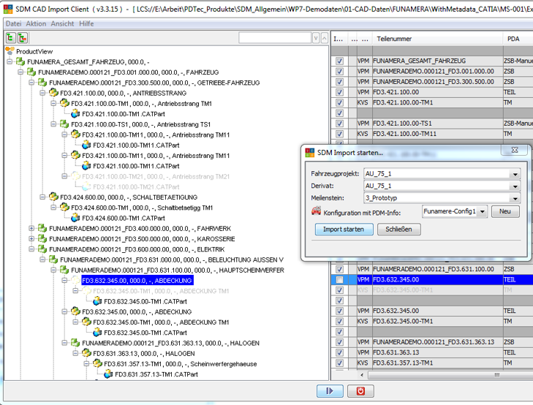The height and width of the screenshot is (405, 533).
Task: Toggle checkbox for FUNAMERADEMO.000121_FD3.631.100.00 row
Action: pos(339,269)
